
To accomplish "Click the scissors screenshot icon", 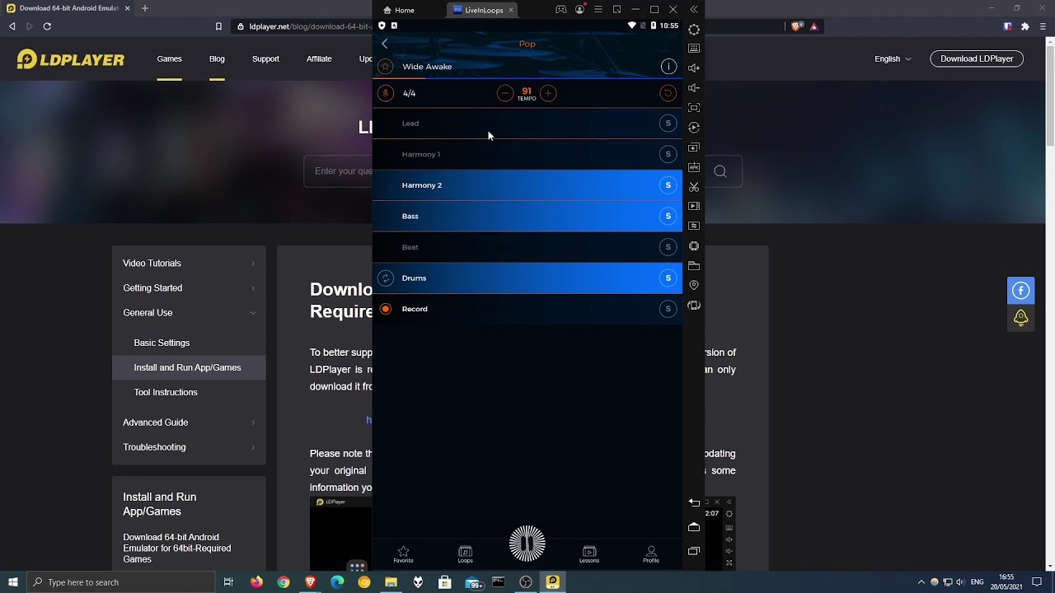I will point(694,187).
